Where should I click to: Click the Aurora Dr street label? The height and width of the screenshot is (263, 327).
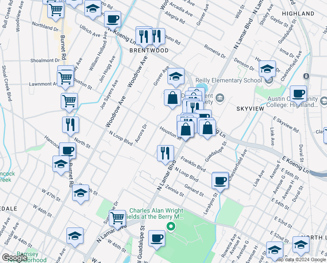pyautogui.click(x=141, y=133)
